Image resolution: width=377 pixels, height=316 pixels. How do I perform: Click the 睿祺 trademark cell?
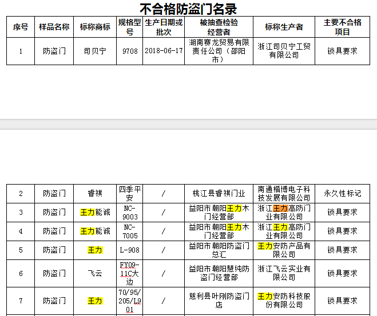(95, 194)
